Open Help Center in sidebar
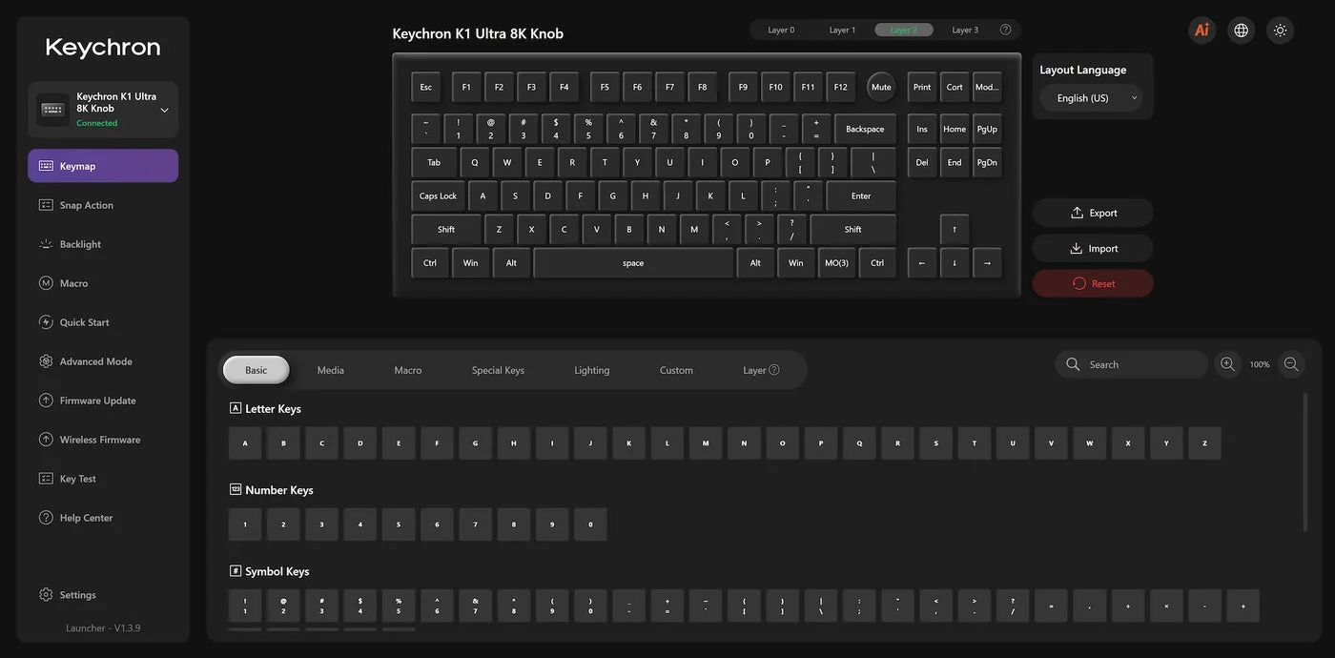The height and width of the screenshot is (658, 1335). 103,518
